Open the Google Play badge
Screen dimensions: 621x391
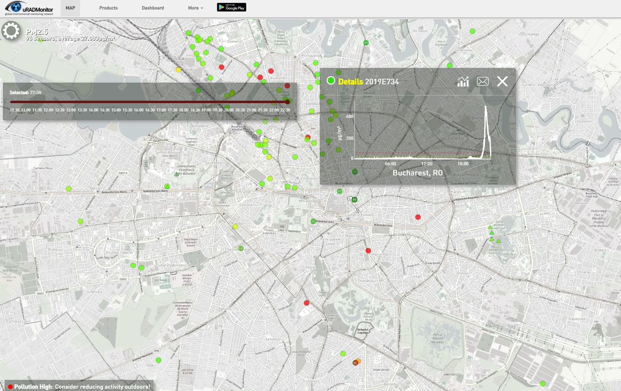click(231, 7)
